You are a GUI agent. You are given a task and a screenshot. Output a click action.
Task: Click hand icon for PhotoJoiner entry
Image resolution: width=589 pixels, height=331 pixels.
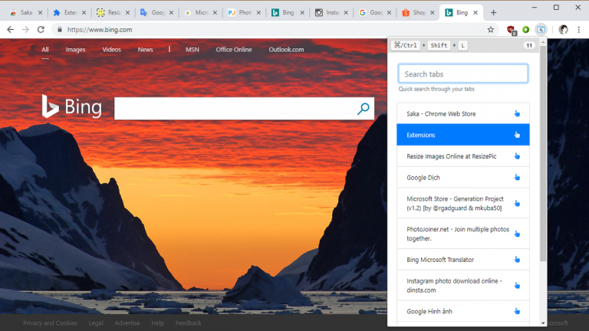pyautogui.click(x=517, y=234)
